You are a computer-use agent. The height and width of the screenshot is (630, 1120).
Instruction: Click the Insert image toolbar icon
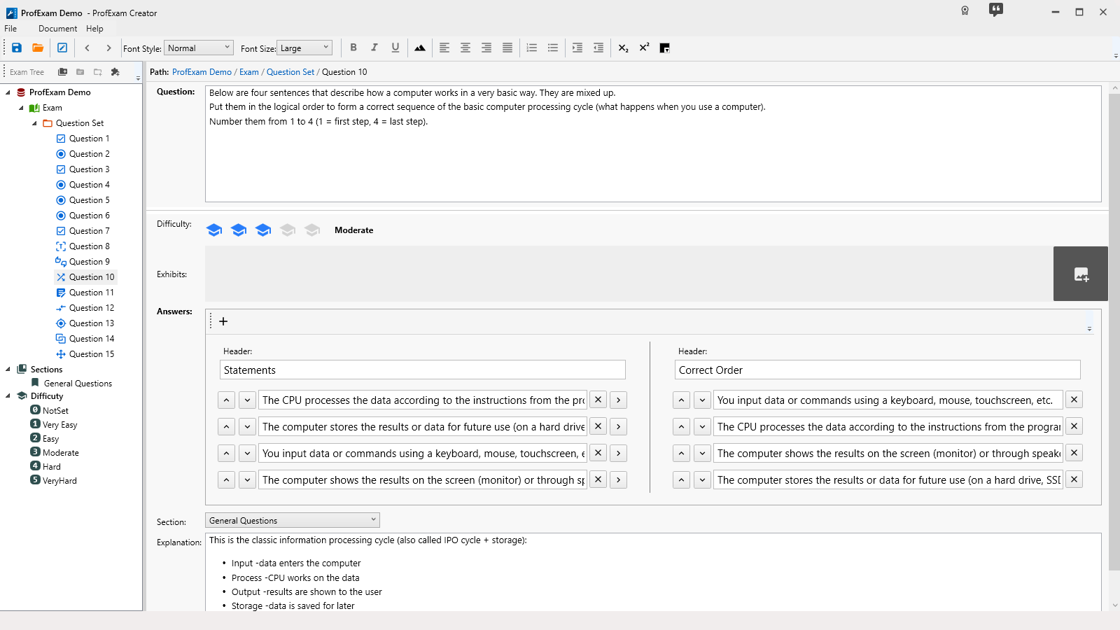click(x=420, y=48)
